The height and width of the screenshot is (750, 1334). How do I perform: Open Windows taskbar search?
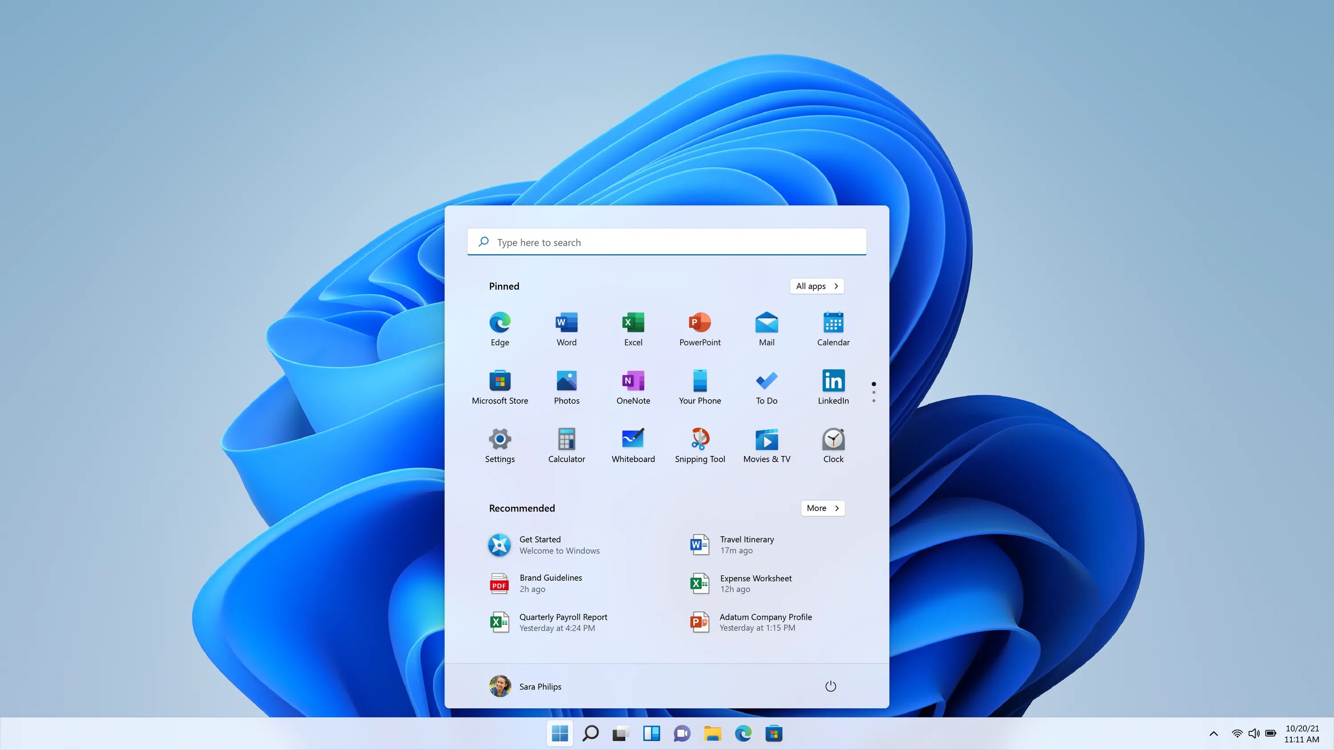589,733
